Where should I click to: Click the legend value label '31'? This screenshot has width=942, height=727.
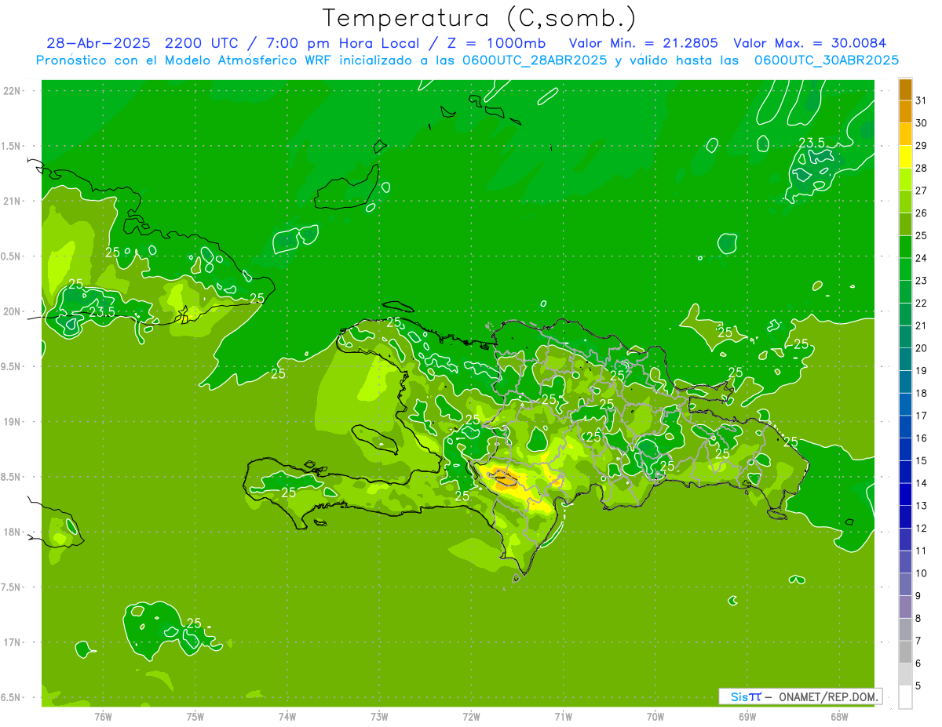tap(922, 100)
